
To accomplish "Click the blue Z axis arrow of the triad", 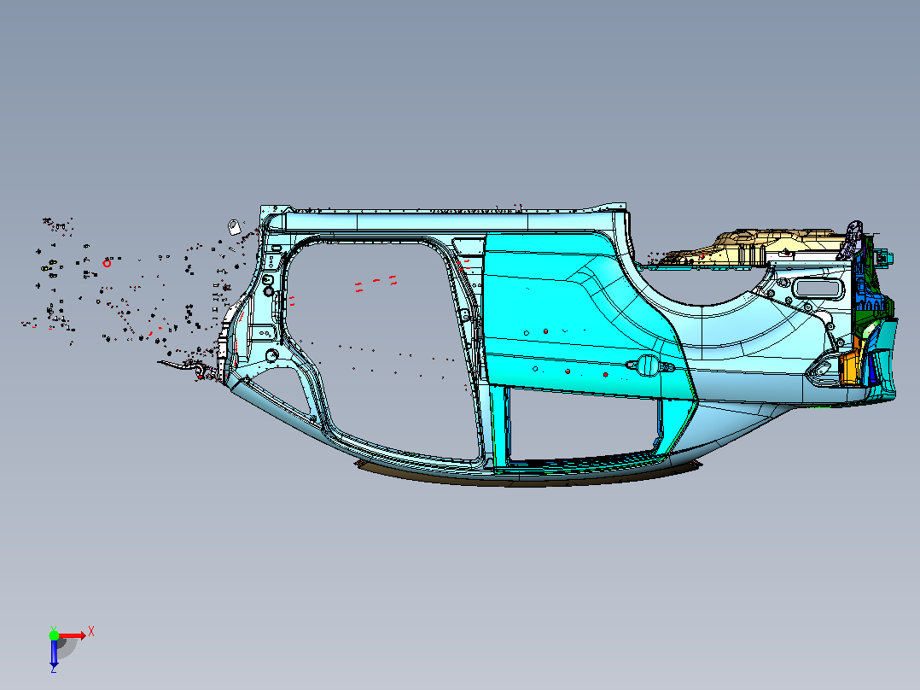I will pos(54,652).
